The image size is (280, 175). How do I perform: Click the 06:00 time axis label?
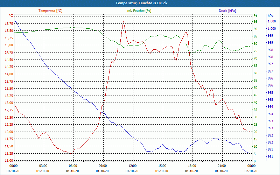click(x=73, y=166)
